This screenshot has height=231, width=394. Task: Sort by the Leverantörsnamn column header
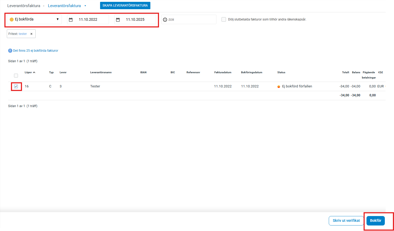point(101,72)
